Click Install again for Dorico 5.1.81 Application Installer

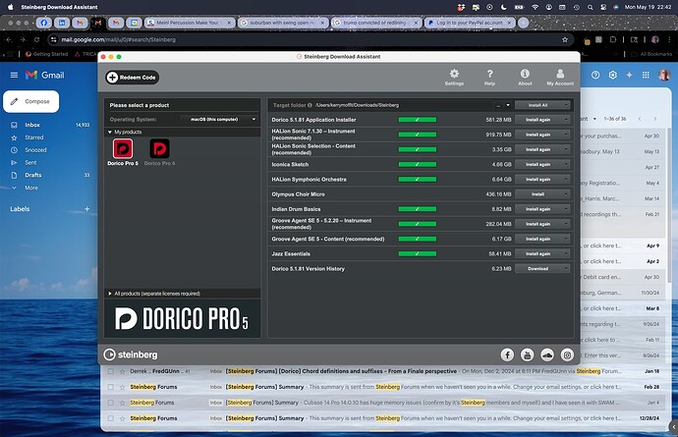(537, 120)
